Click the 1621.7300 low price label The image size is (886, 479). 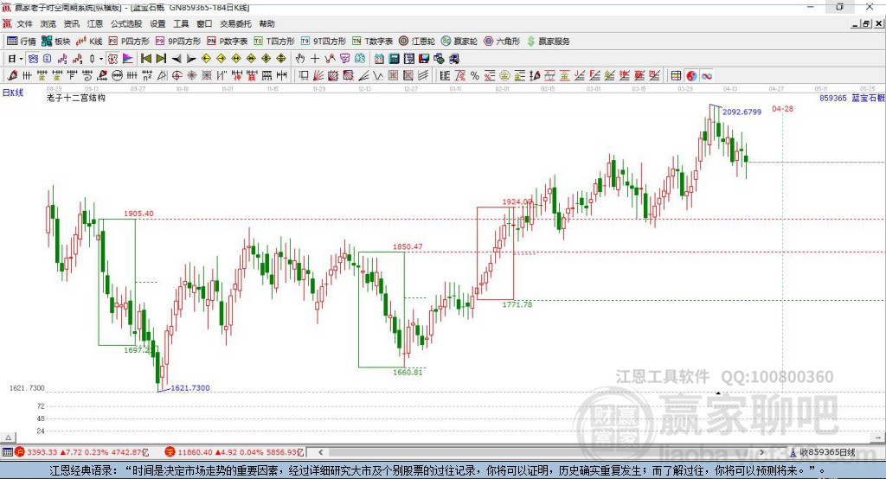pos(190,388)
